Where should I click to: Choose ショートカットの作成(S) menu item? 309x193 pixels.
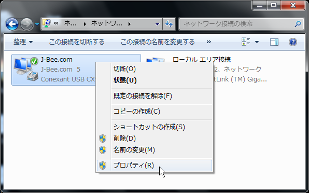point(154,127)
